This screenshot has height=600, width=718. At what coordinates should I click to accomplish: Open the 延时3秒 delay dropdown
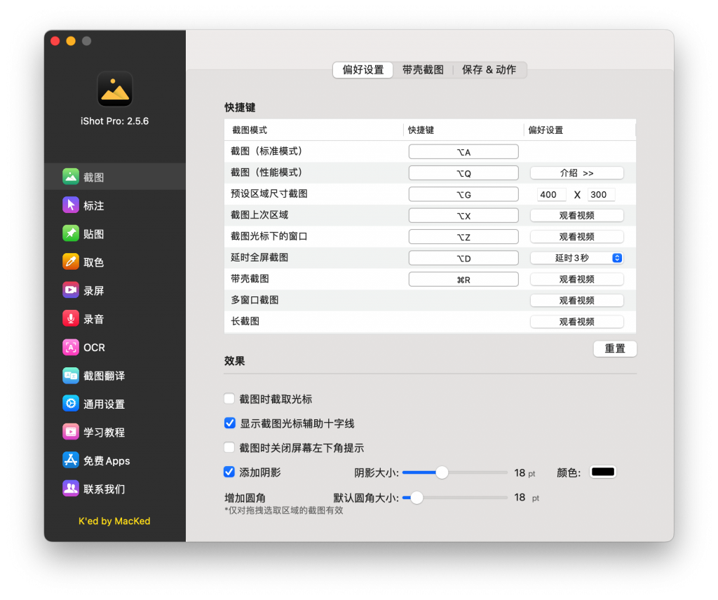pyautogui.click(x=576, y=258)
